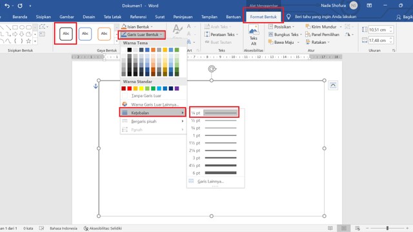Select Tanpa Garis Luar option

[146, 96]
